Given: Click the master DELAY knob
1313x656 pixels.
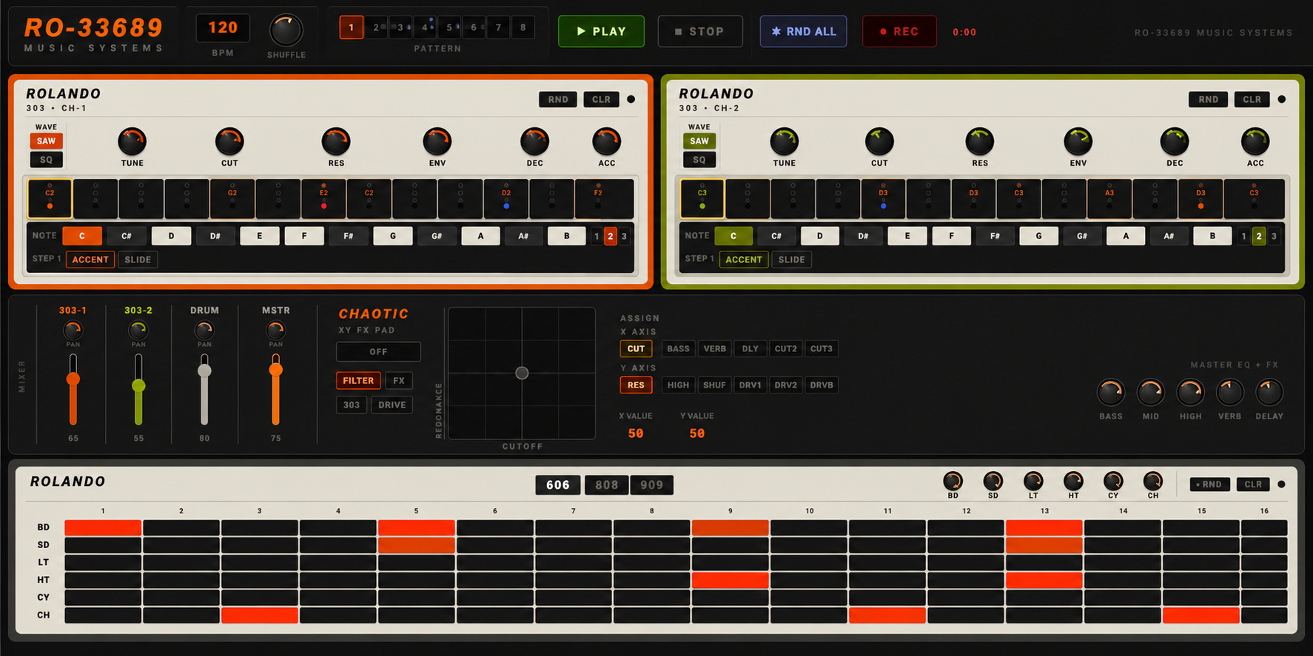Looking at the screenshot, I should click(x=1269, y=392).
